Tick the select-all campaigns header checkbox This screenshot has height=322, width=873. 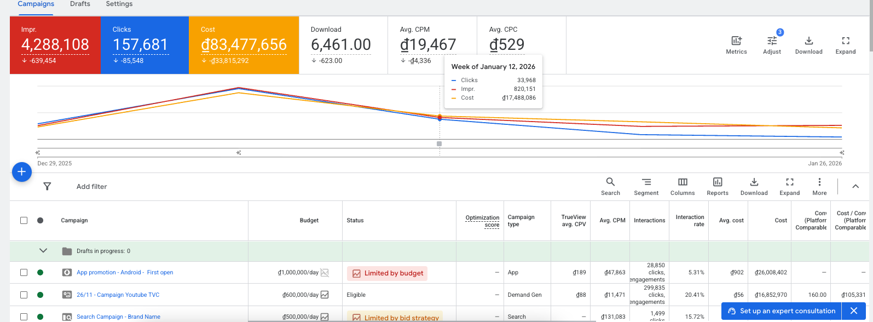pos(24,220)
